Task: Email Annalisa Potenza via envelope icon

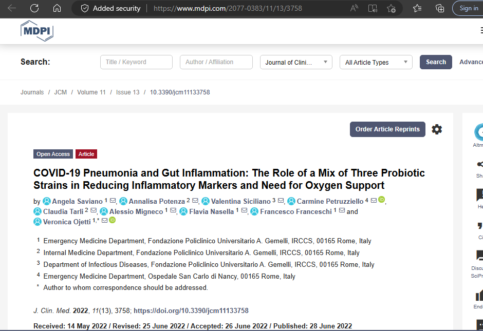Action: point(195,201)
